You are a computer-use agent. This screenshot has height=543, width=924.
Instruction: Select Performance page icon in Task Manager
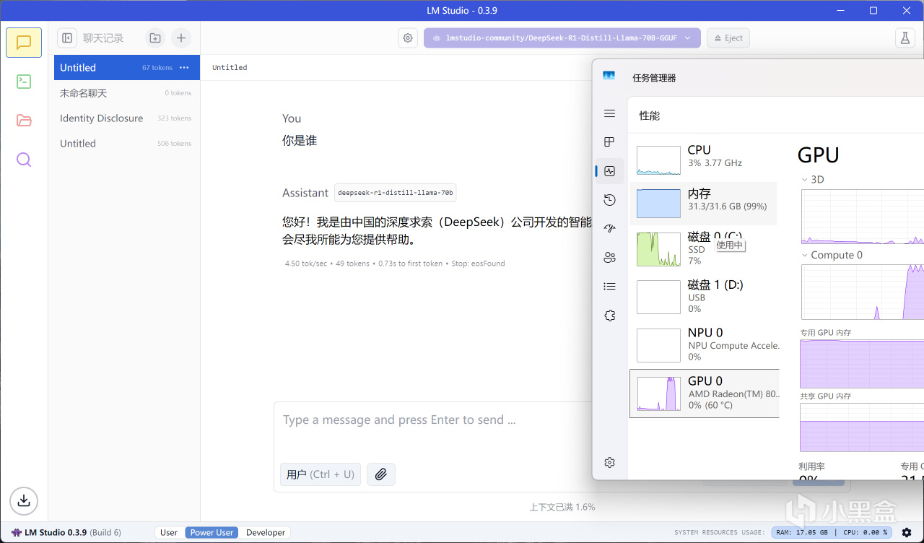(609, 171)
